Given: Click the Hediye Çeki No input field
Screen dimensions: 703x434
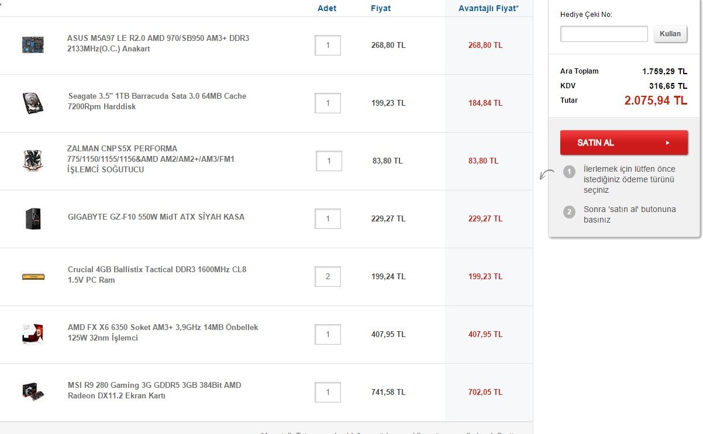Looking at the screenshot, I should point(604,34).
